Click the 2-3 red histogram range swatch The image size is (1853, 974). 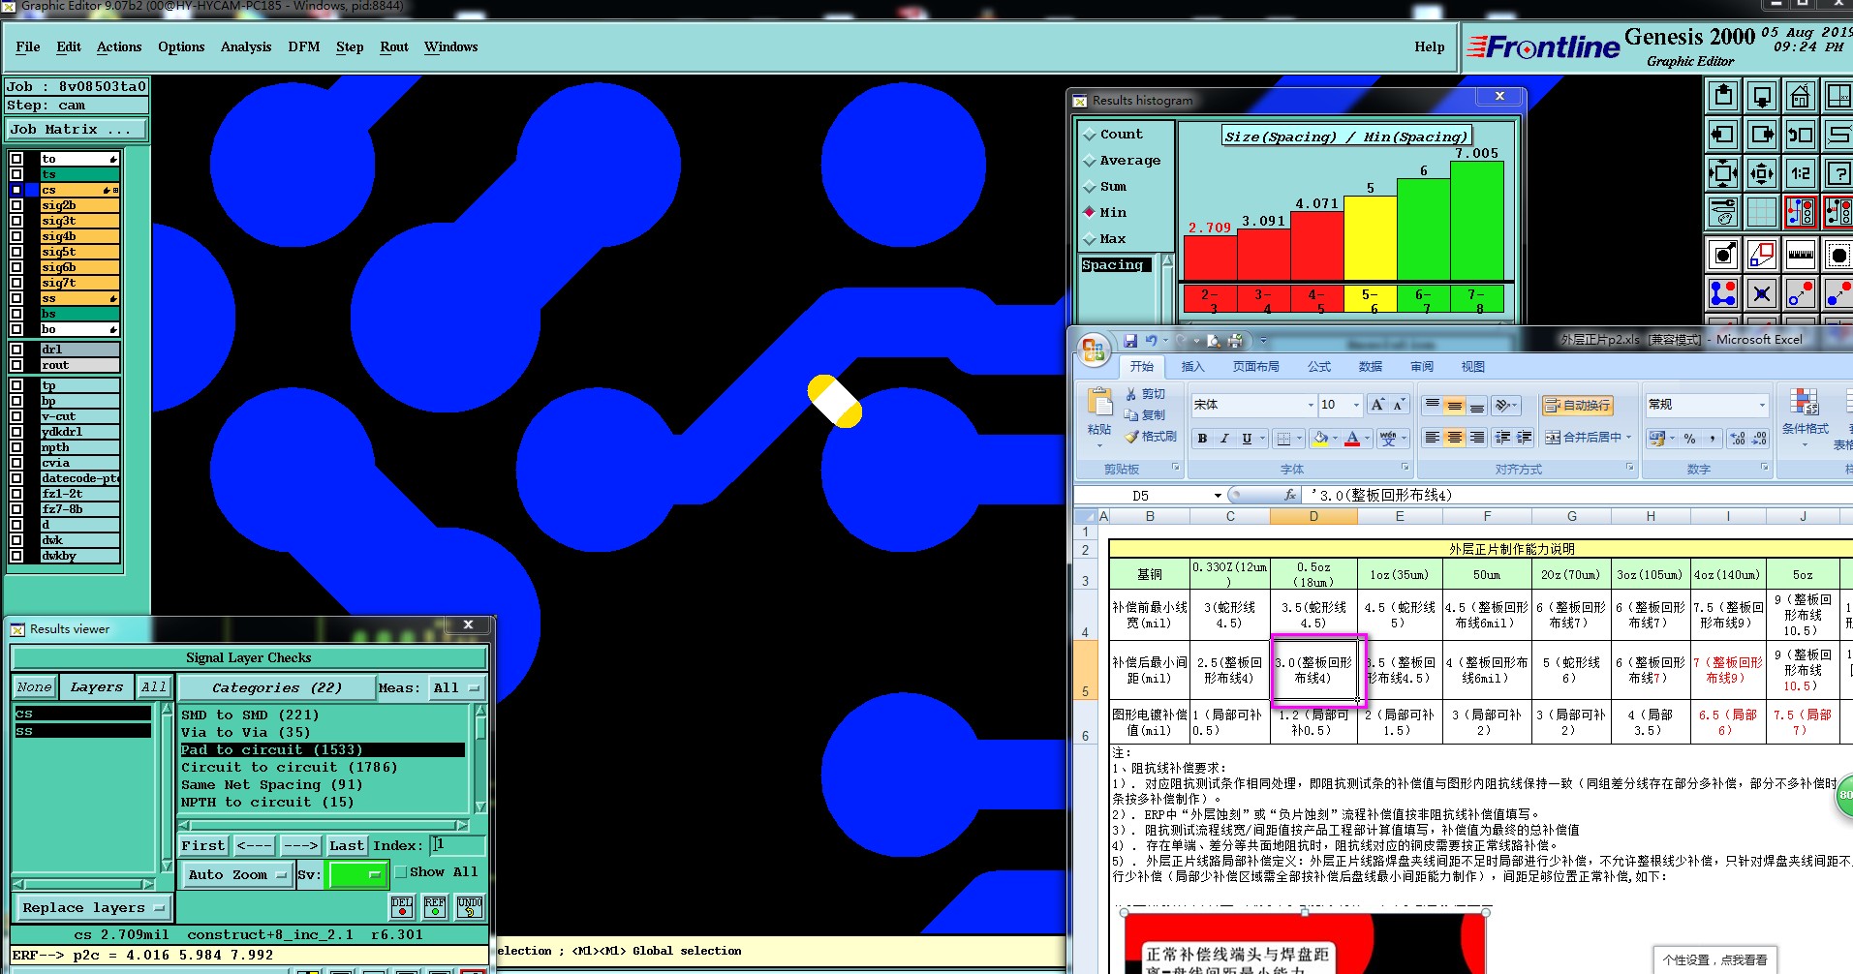1210,299
